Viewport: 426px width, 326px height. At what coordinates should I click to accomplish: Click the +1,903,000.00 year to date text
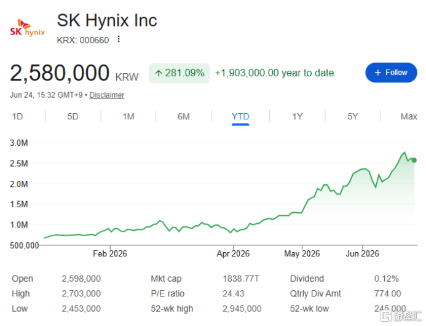coord(274,73)
